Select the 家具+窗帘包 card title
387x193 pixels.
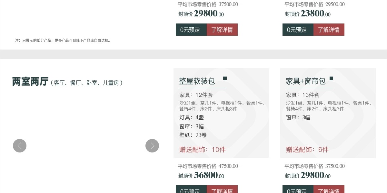[305, 81]
